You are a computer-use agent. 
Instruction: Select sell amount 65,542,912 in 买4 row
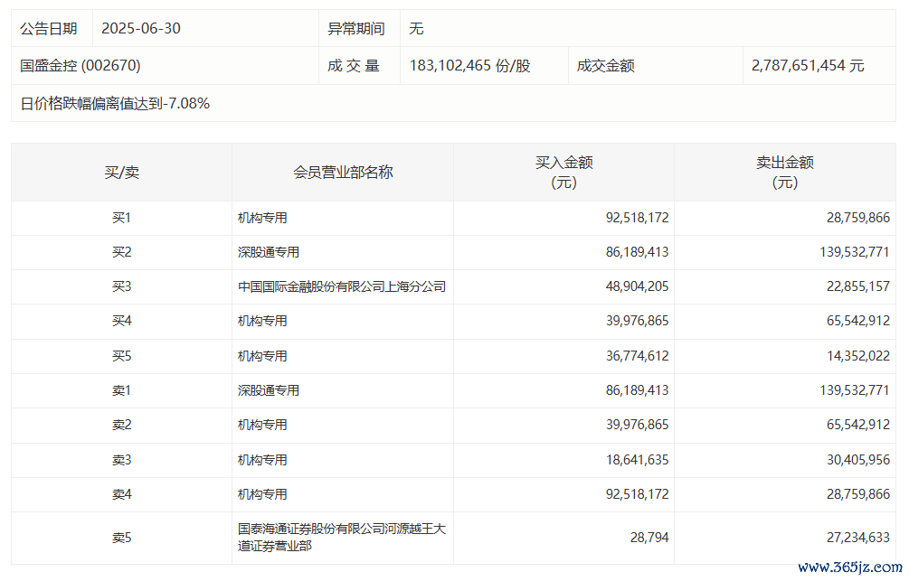(x=858, y=321)
